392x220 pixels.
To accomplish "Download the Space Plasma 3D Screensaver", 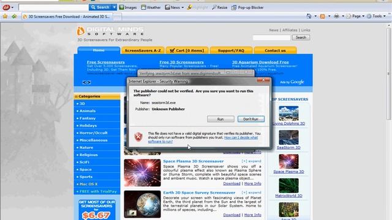I will pos(232,183).
